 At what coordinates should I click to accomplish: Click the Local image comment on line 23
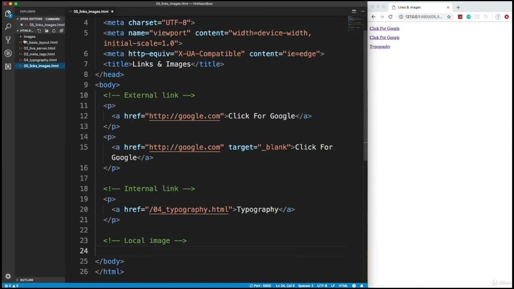click(145, 240)
